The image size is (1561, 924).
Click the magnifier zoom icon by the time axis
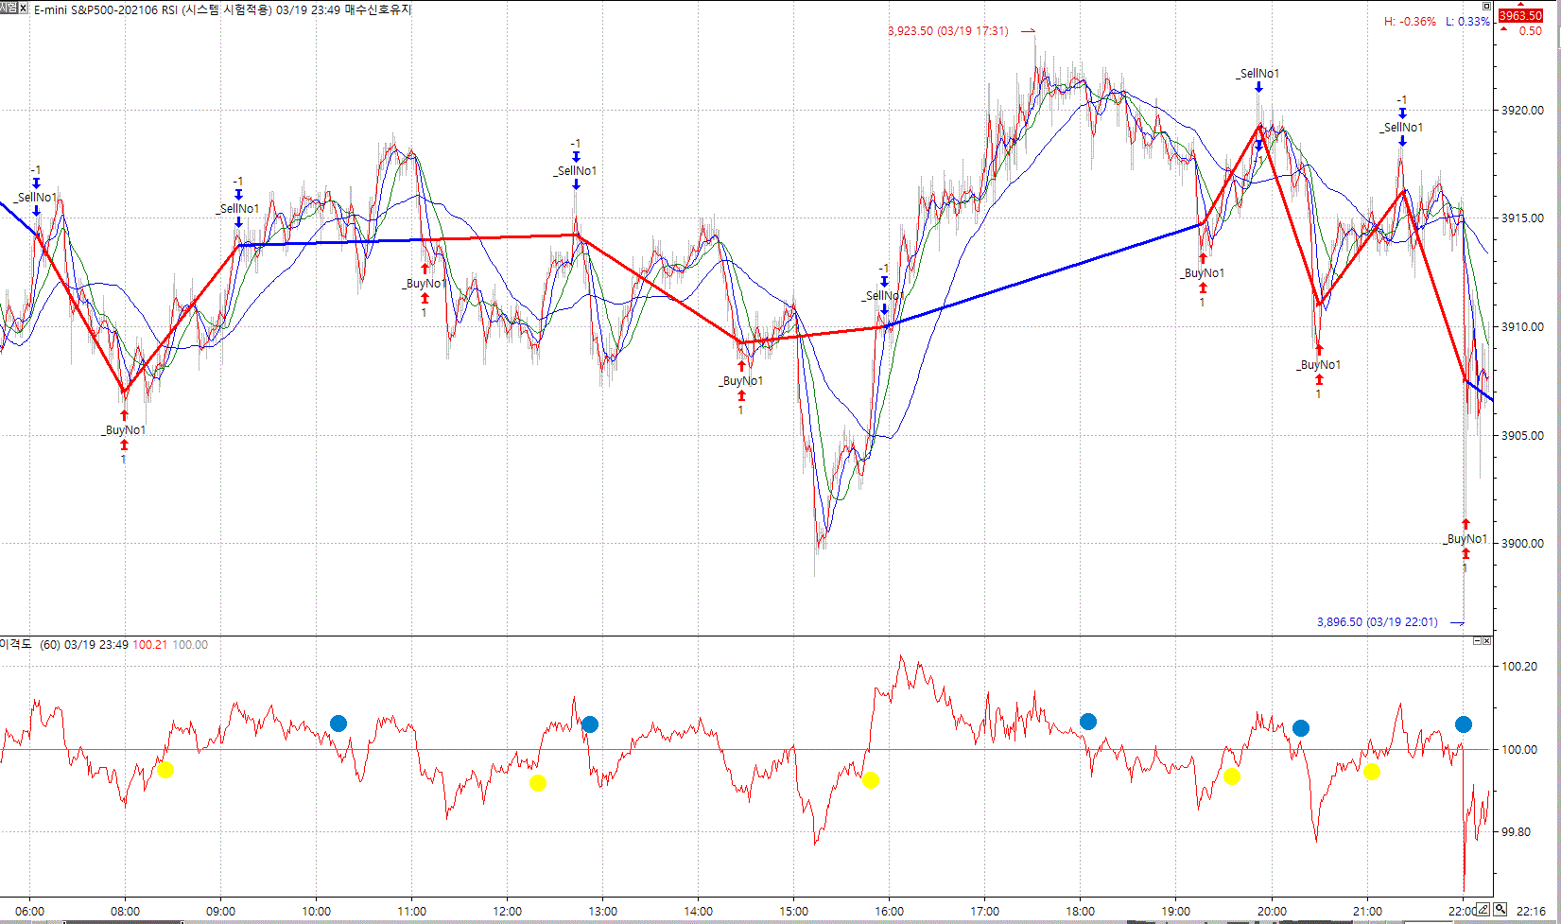[x=1500, y=910]
